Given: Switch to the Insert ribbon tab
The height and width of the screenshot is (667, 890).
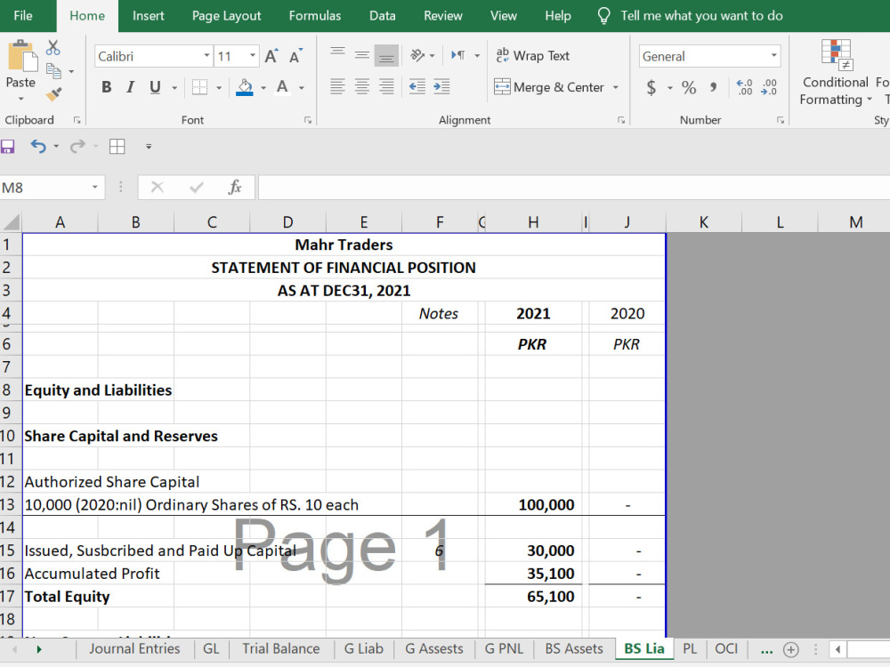Looking at the screenshot, I should click(148, 15).
